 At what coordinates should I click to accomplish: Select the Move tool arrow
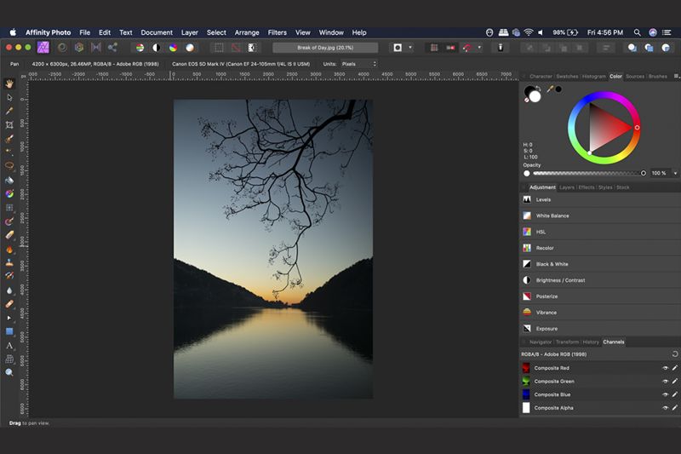(9, 98)
